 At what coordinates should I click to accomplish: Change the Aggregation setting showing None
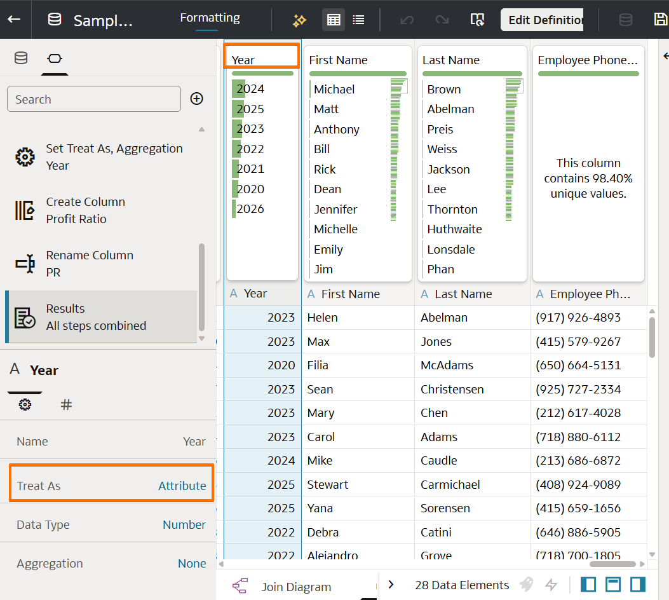pyautogui.click(x=111, y=563)
